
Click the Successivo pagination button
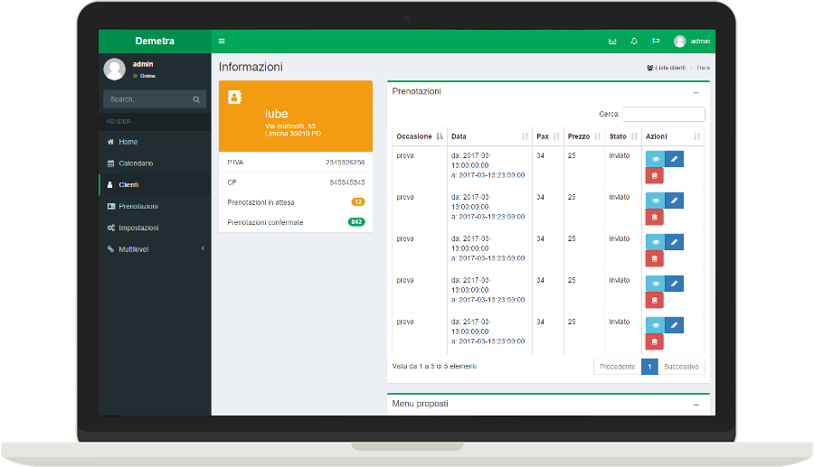click(x=681, y=367)
